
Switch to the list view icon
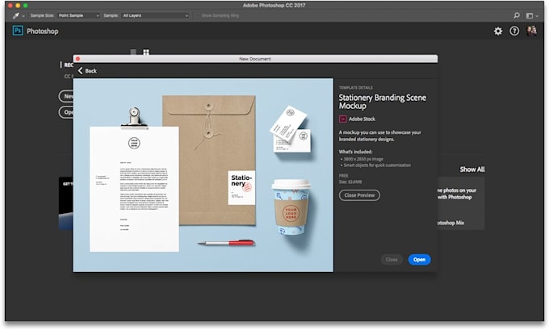point(133,52)
